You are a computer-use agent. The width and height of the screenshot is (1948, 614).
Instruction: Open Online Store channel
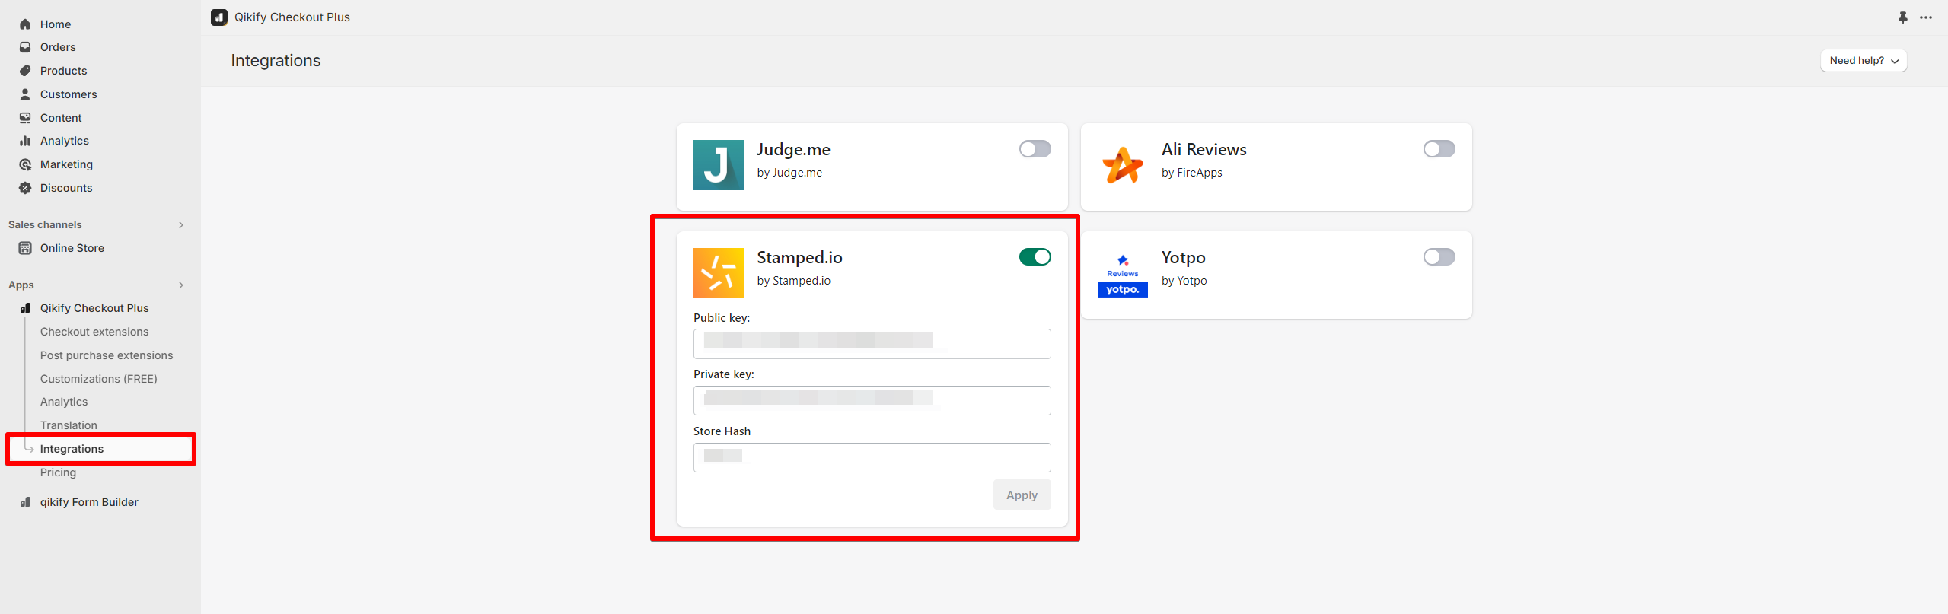[72, 248]
